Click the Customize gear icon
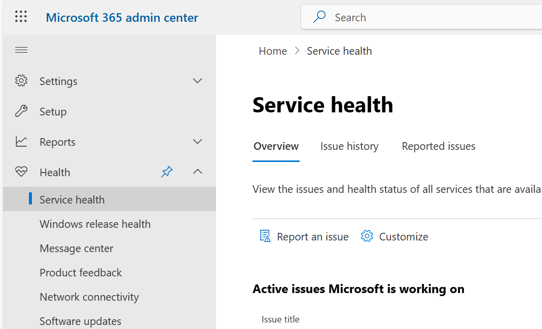This screenshot has height=329, width=542. pos(367,236)
